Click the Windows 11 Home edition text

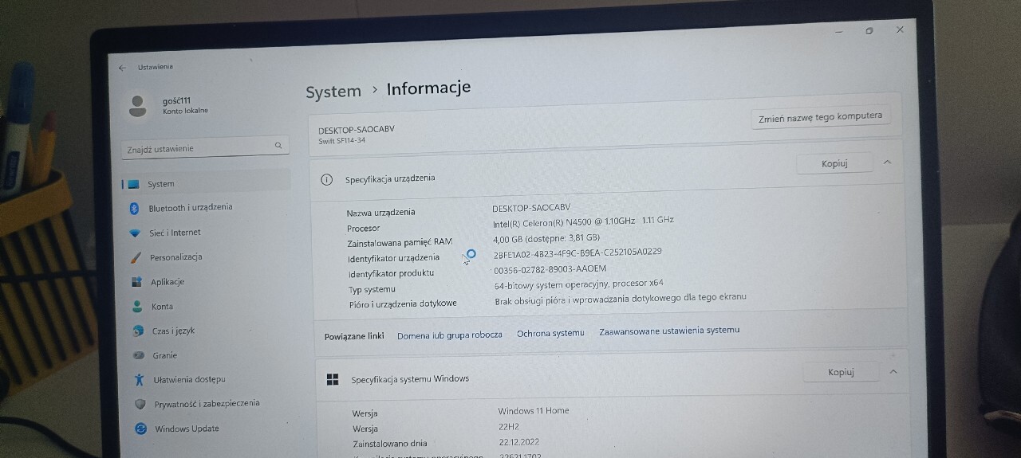[x=534, y=411]
